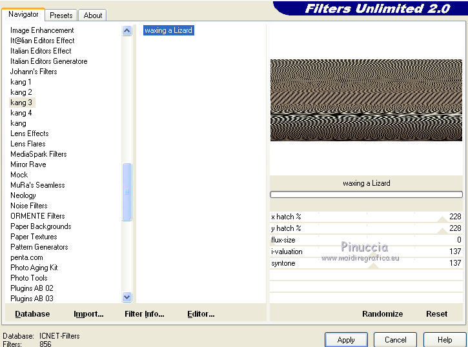Open the filter Editor...
The height and width of the screenshot is (347, 468).
(201, 314)
